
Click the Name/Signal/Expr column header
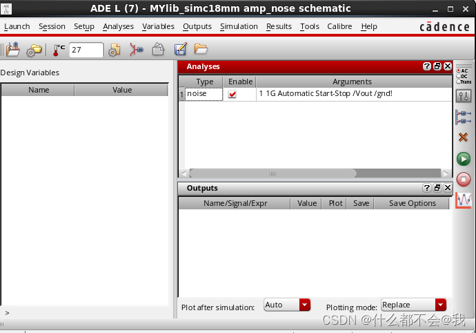[x=235, y=203]
